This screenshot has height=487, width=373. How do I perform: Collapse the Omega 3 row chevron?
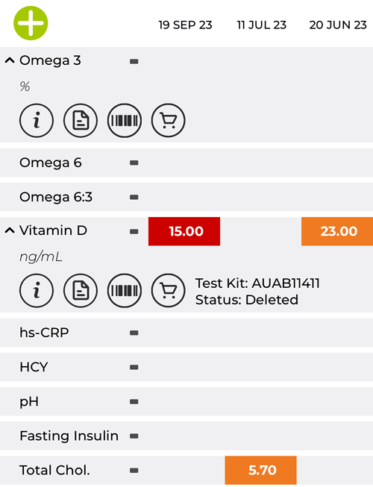coord(10,60)
